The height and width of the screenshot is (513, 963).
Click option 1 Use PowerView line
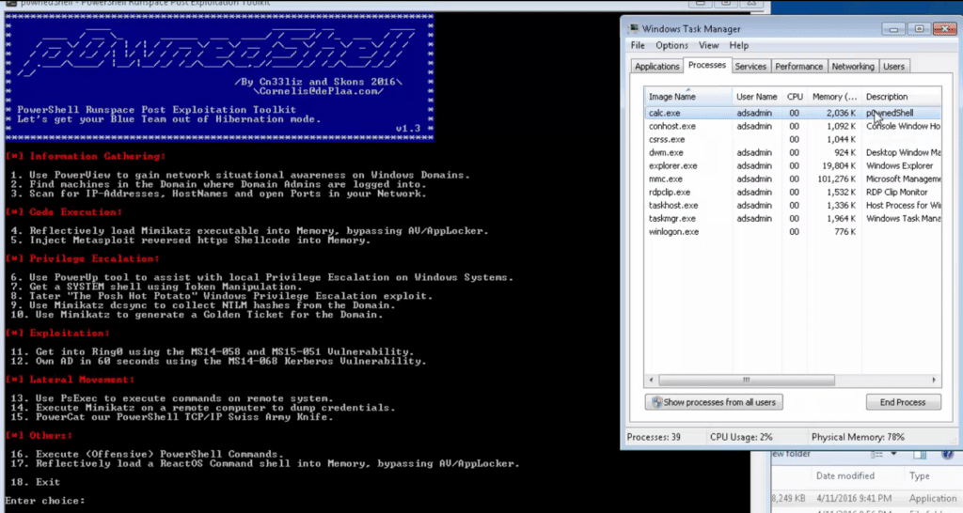[x=240, y=175]
